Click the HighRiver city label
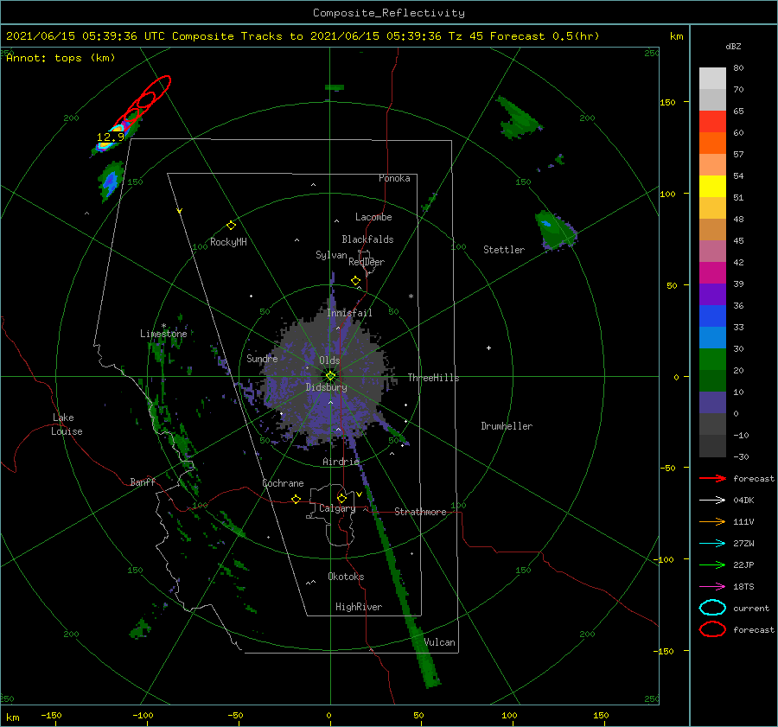The width and height of the screenshot is (778, 727). click(x=359, y=607)
